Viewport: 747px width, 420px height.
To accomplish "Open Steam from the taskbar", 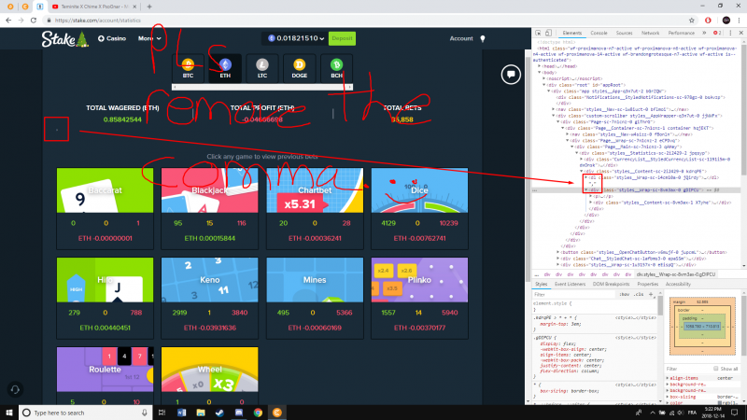I will click(219, 413).
